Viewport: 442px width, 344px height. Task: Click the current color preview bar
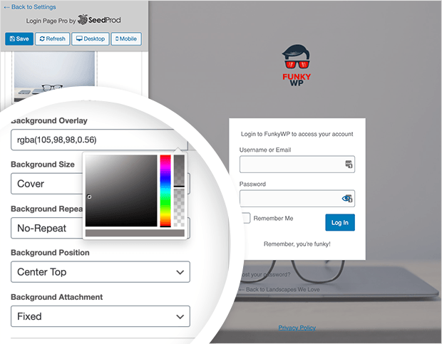(x=135, y=233)
